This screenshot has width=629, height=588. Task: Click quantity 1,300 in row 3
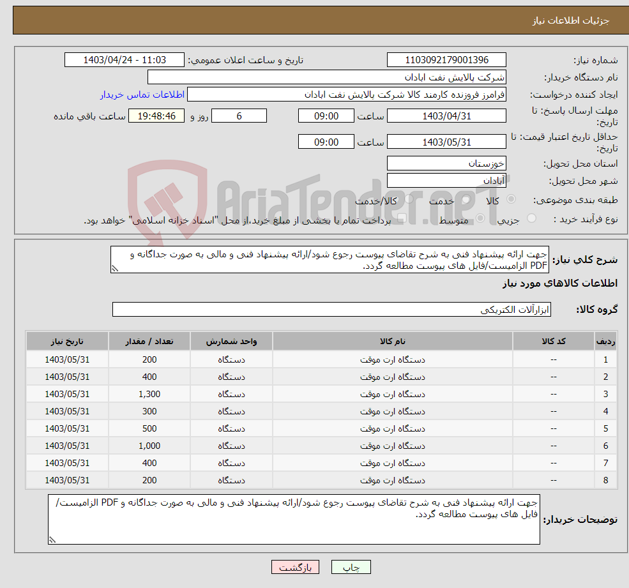pos(149,394)
